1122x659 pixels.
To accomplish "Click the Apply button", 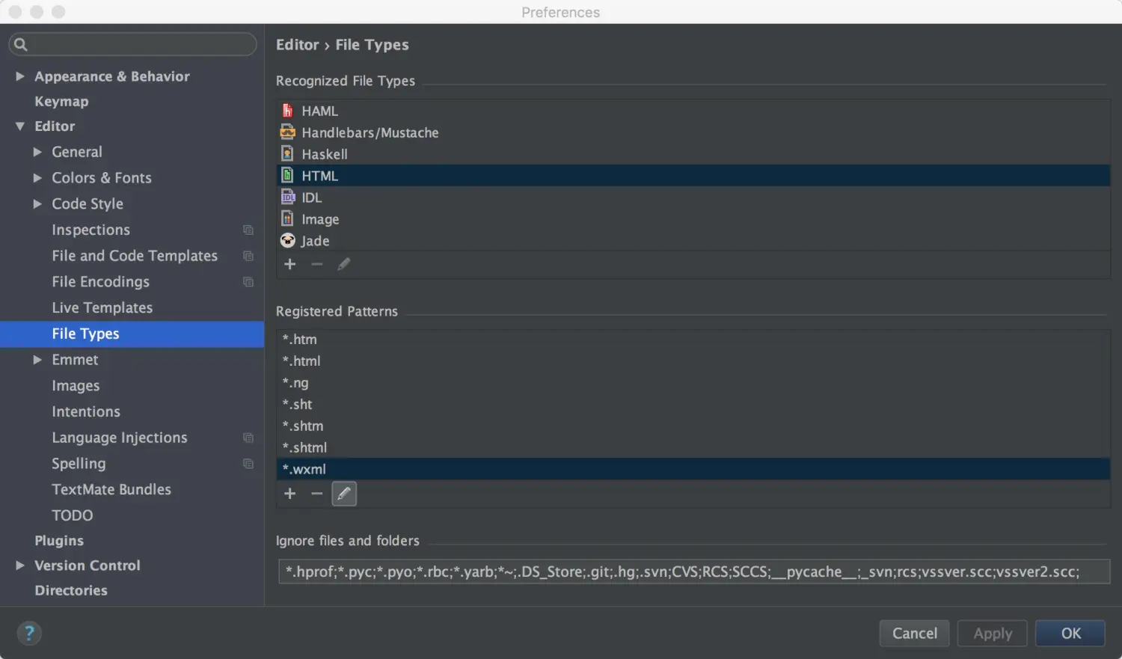I will point(993,634).
